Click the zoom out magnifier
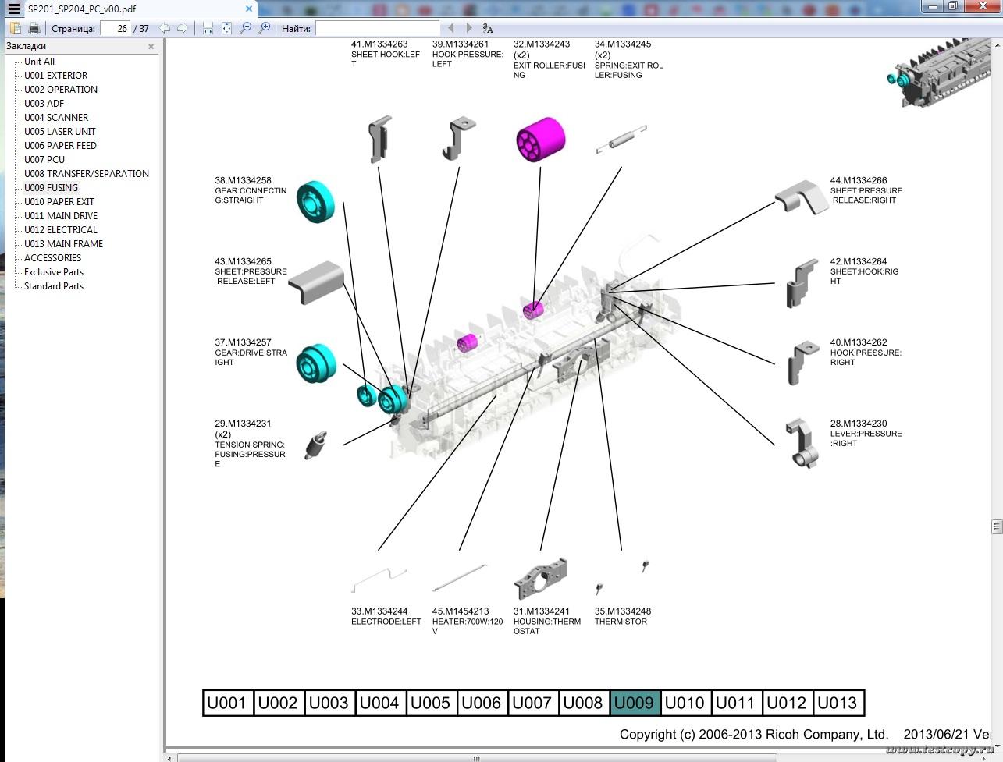 click(x=246, y=28)
